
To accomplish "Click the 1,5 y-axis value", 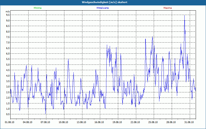I will (x=8, y=103).
